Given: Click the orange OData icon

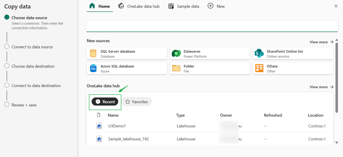Looking at the screenshot, I should click(260, 68).
